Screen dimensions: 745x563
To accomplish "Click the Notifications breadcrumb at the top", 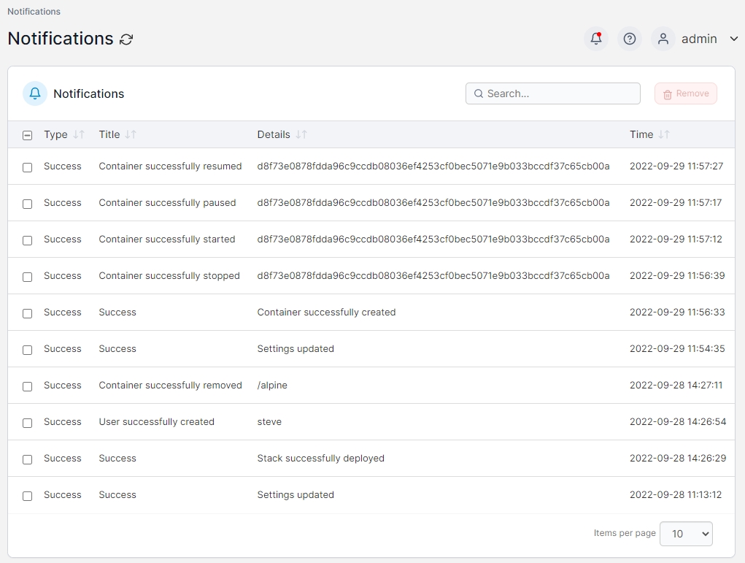I will point(34,12).
